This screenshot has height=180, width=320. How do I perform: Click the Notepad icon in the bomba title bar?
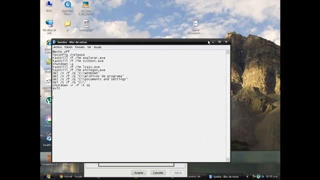(54, 42)
